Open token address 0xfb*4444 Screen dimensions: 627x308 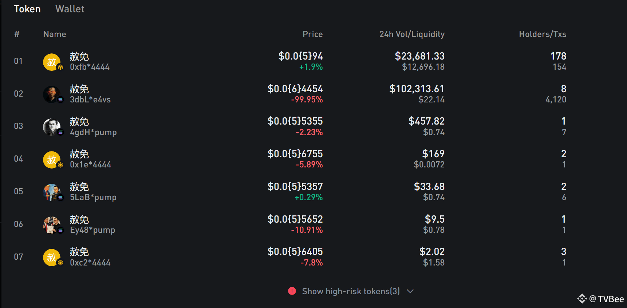pyautogui.click(x=90, y=67)
